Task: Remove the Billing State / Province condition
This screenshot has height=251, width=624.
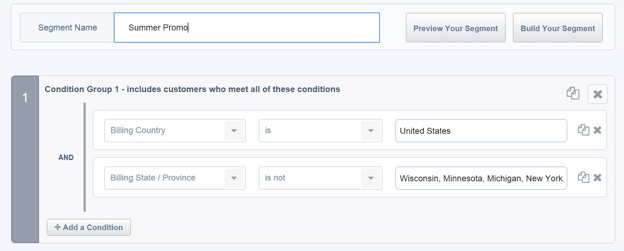Action: tap(597, 178)
